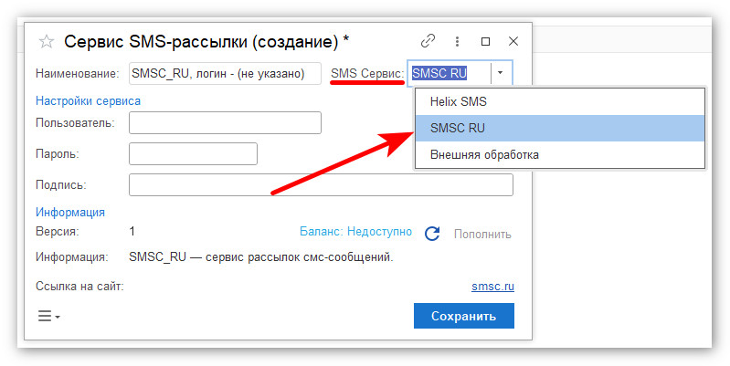Choose SMSC RU in dropdown list

pyautogui.click(x=560, y=128)
